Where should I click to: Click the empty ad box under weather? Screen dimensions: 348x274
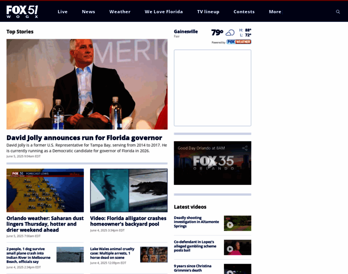point(212,88)
